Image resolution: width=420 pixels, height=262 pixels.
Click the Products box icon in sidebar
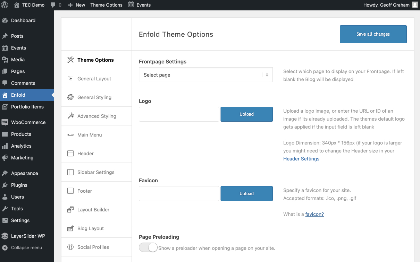5,134
